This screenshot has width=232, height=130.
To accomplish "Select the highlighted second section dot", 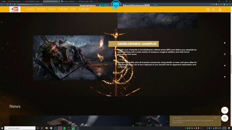I will click(225, 54).
